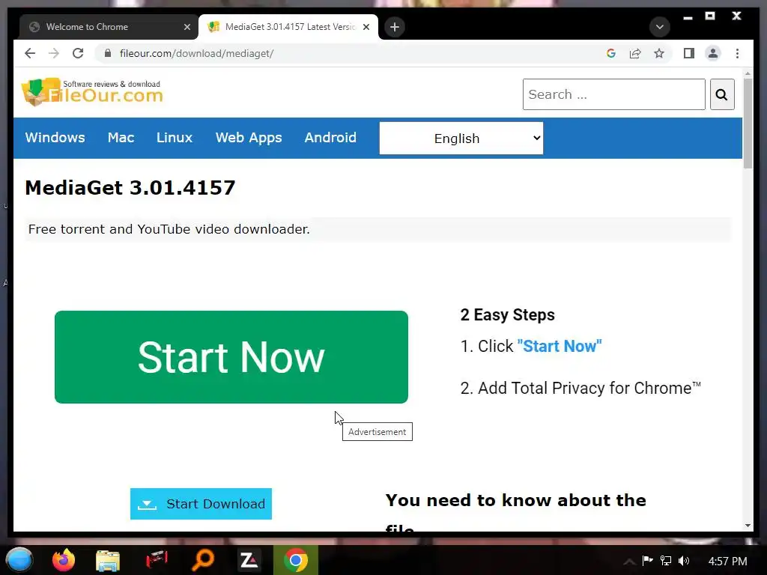Screen dimensions: 767x575
Task: Follow the blue "Start Now" link
Action: [559, 346]
